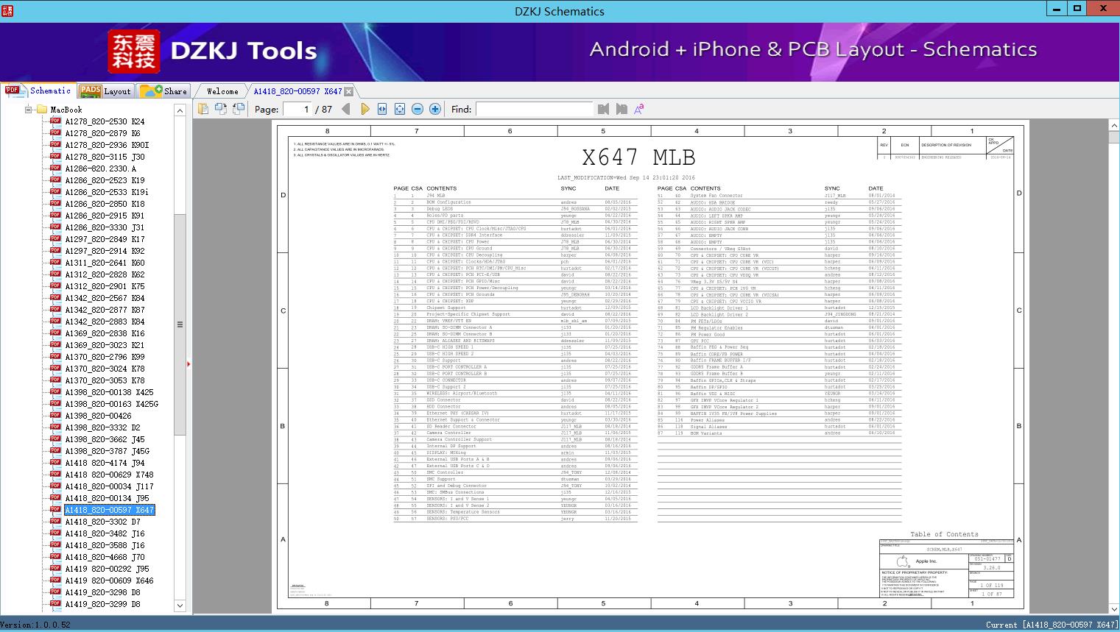1120x632 pixels.
Task: Open A1286_820-3330 J31 schematic
Action: coord(105,227)
